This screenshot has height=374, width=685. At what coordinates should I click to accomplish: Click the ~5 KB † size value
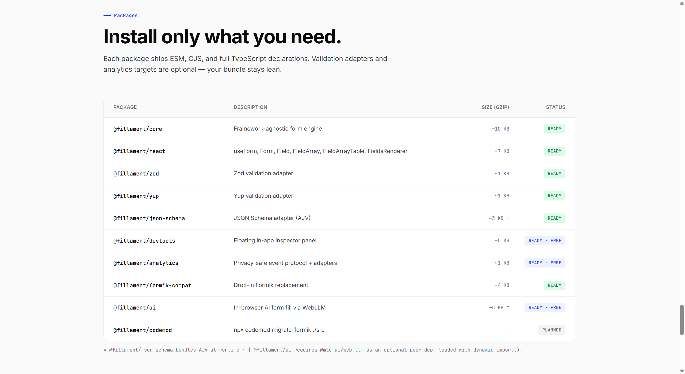(x=499, y=308)
